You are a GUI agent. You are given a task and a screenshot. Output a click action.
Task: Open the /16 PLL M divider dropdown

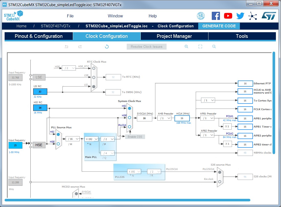pyautogui.click(x=73, y=139)
